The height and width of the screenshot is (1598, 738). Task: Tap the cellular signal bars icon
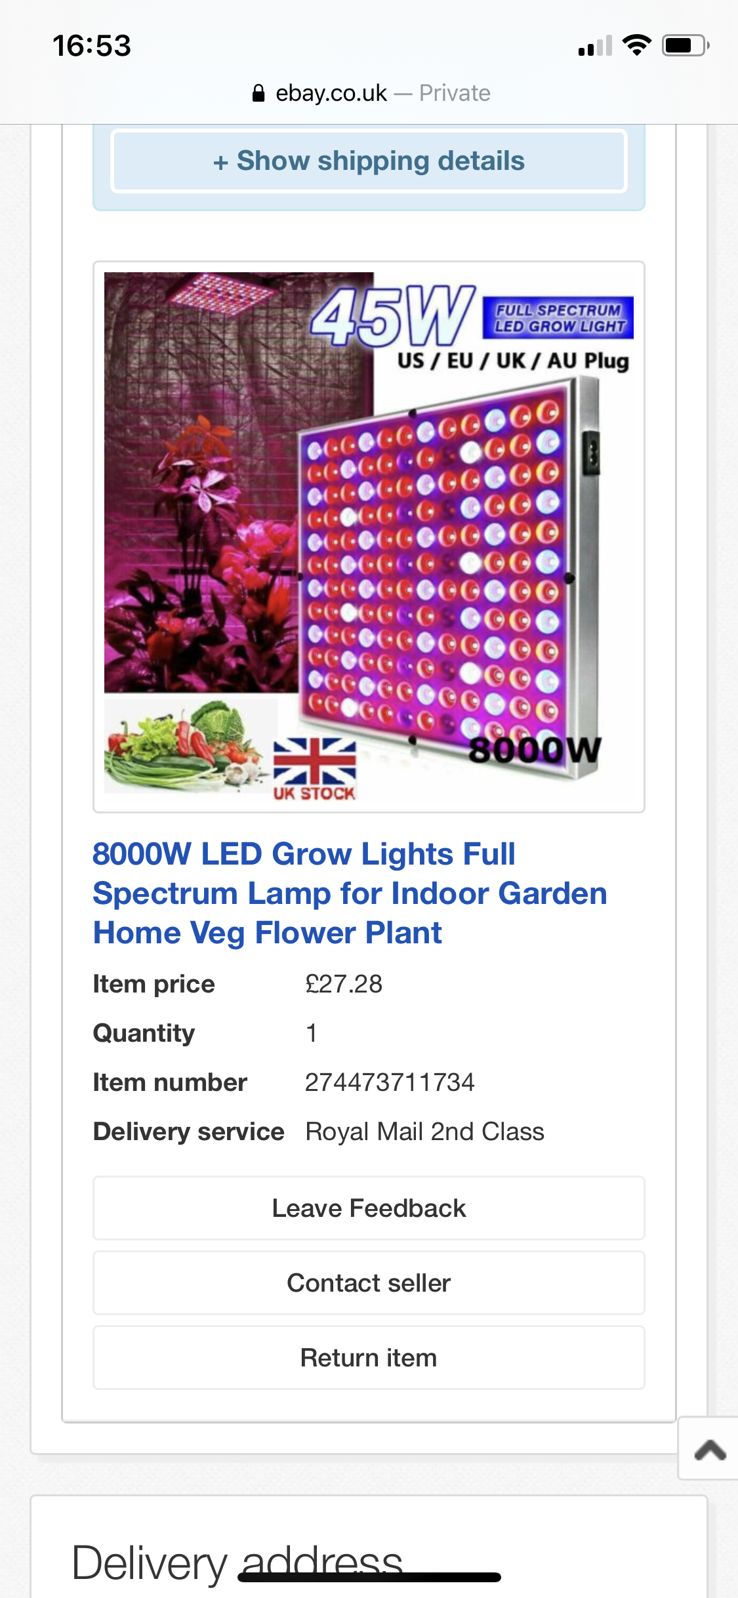[595, 46]
